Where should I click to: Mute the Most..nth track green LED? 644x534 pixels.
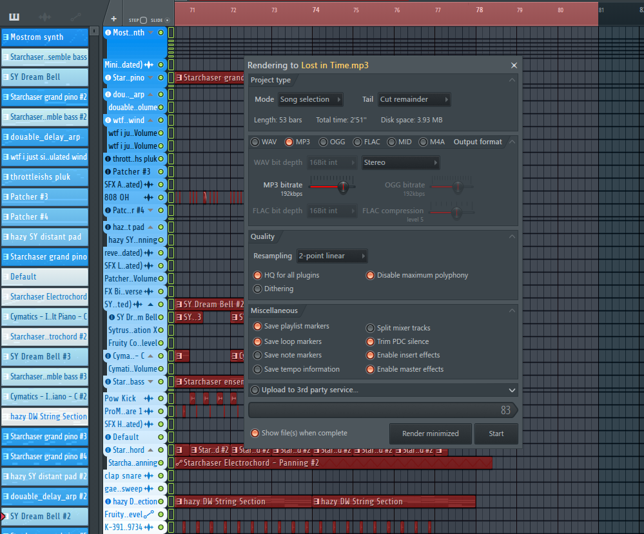click(161, 32)
